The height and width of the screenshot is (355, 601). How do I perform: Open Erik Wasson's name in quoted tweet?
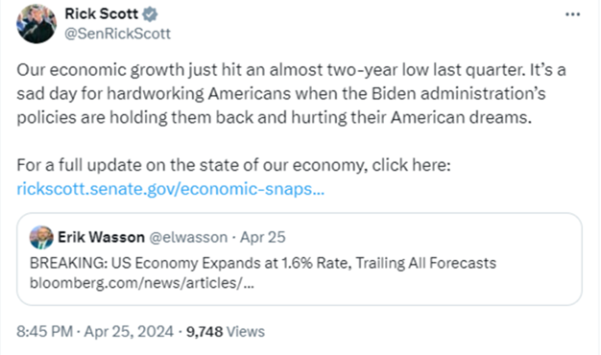click(x=101, y=237)
